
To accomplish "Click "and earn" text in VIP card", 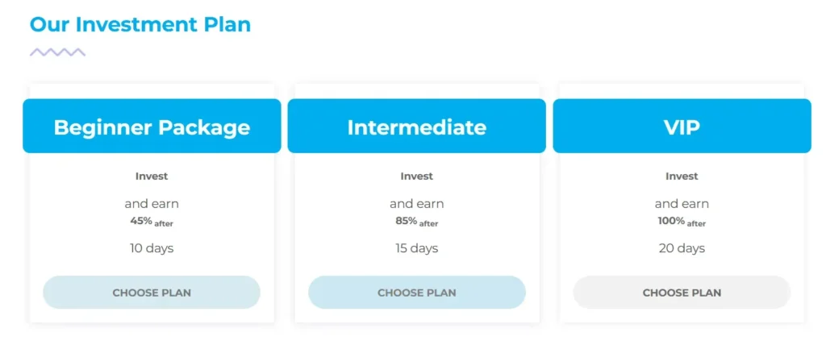I will [682, 204].
